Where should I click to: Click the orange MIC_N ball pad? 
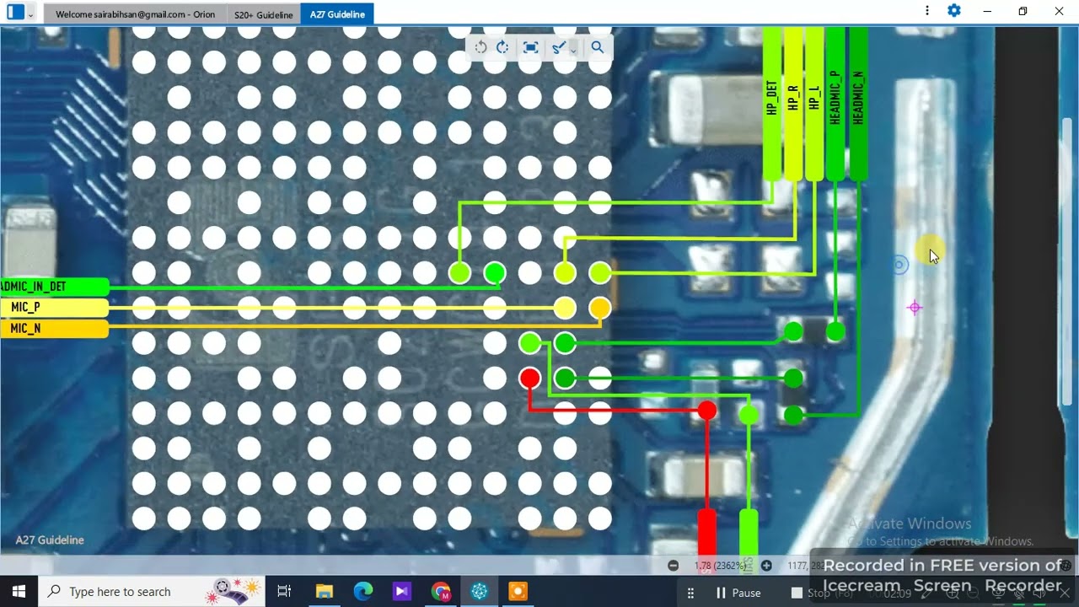(x=599, y=308)
